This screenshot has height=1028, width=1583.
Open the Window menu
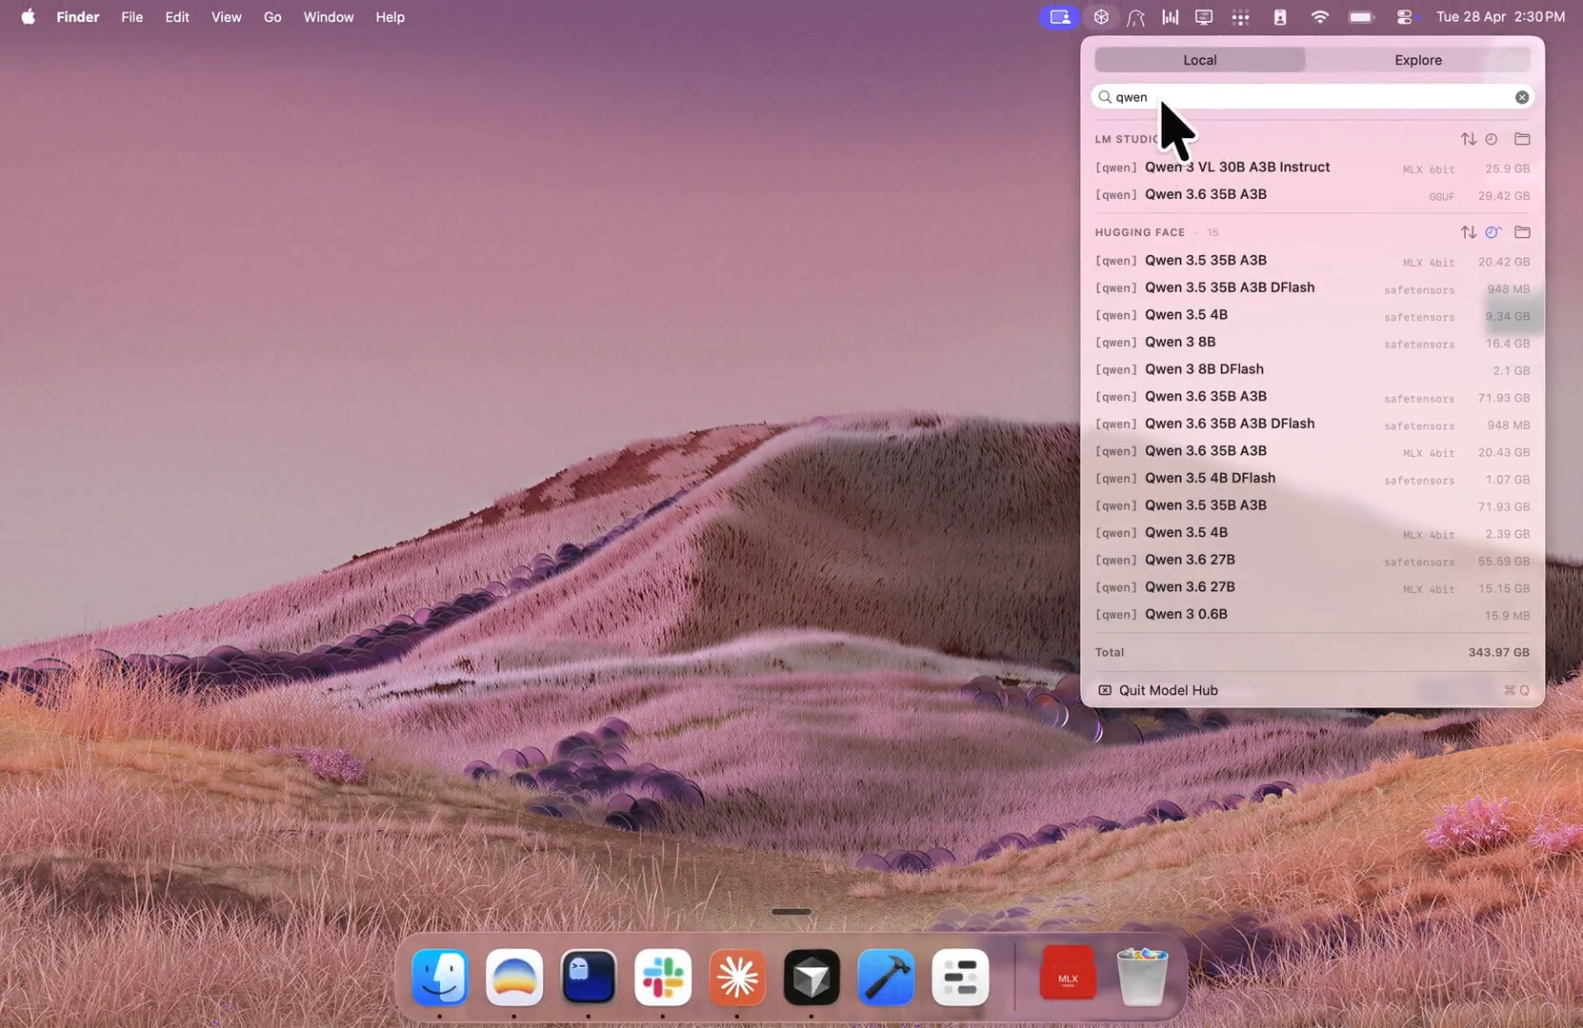(328, 17)
